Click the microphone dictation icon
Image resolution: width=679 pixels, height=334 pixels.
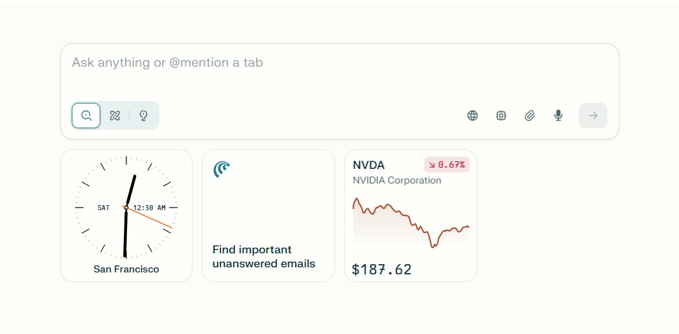pos(558,116)
